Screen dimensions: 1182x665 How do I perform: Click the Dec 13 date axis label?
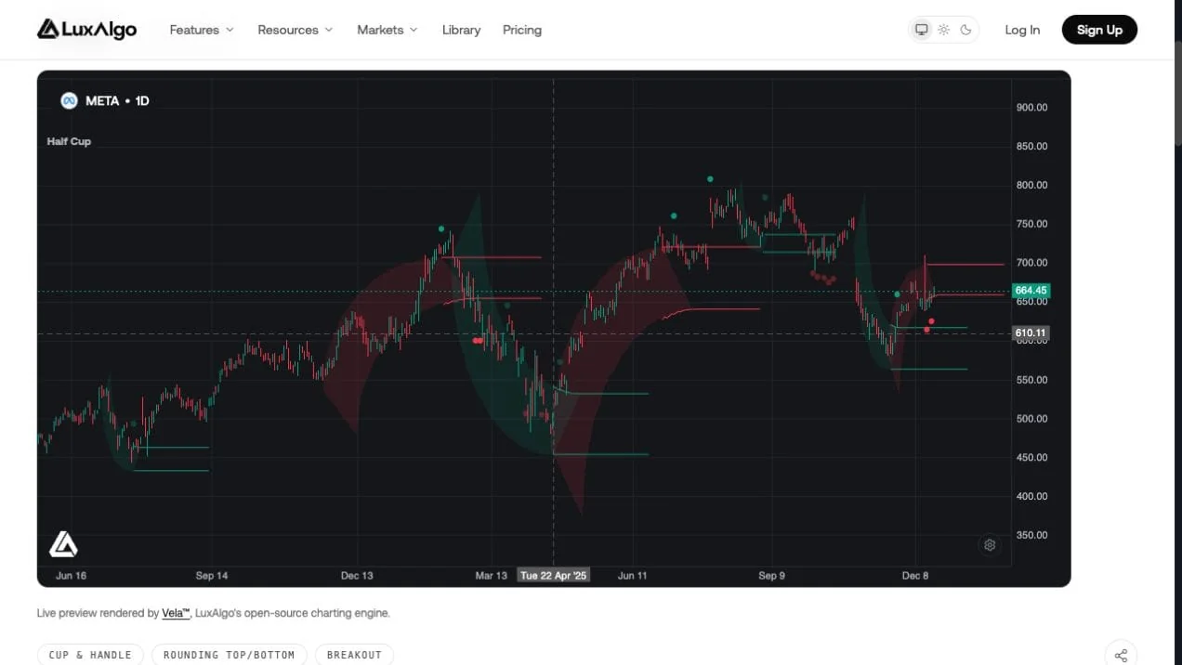(x=357, y=576)
